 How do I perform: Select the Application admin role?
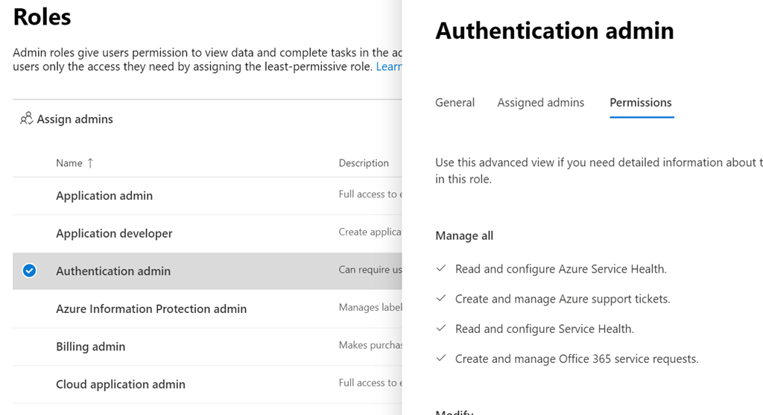click(104, 196)
